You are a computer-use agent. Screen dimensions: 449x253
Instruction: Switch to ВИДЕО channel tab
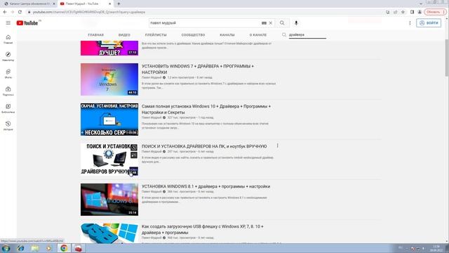pyautogui.click(x=124, y=35)
